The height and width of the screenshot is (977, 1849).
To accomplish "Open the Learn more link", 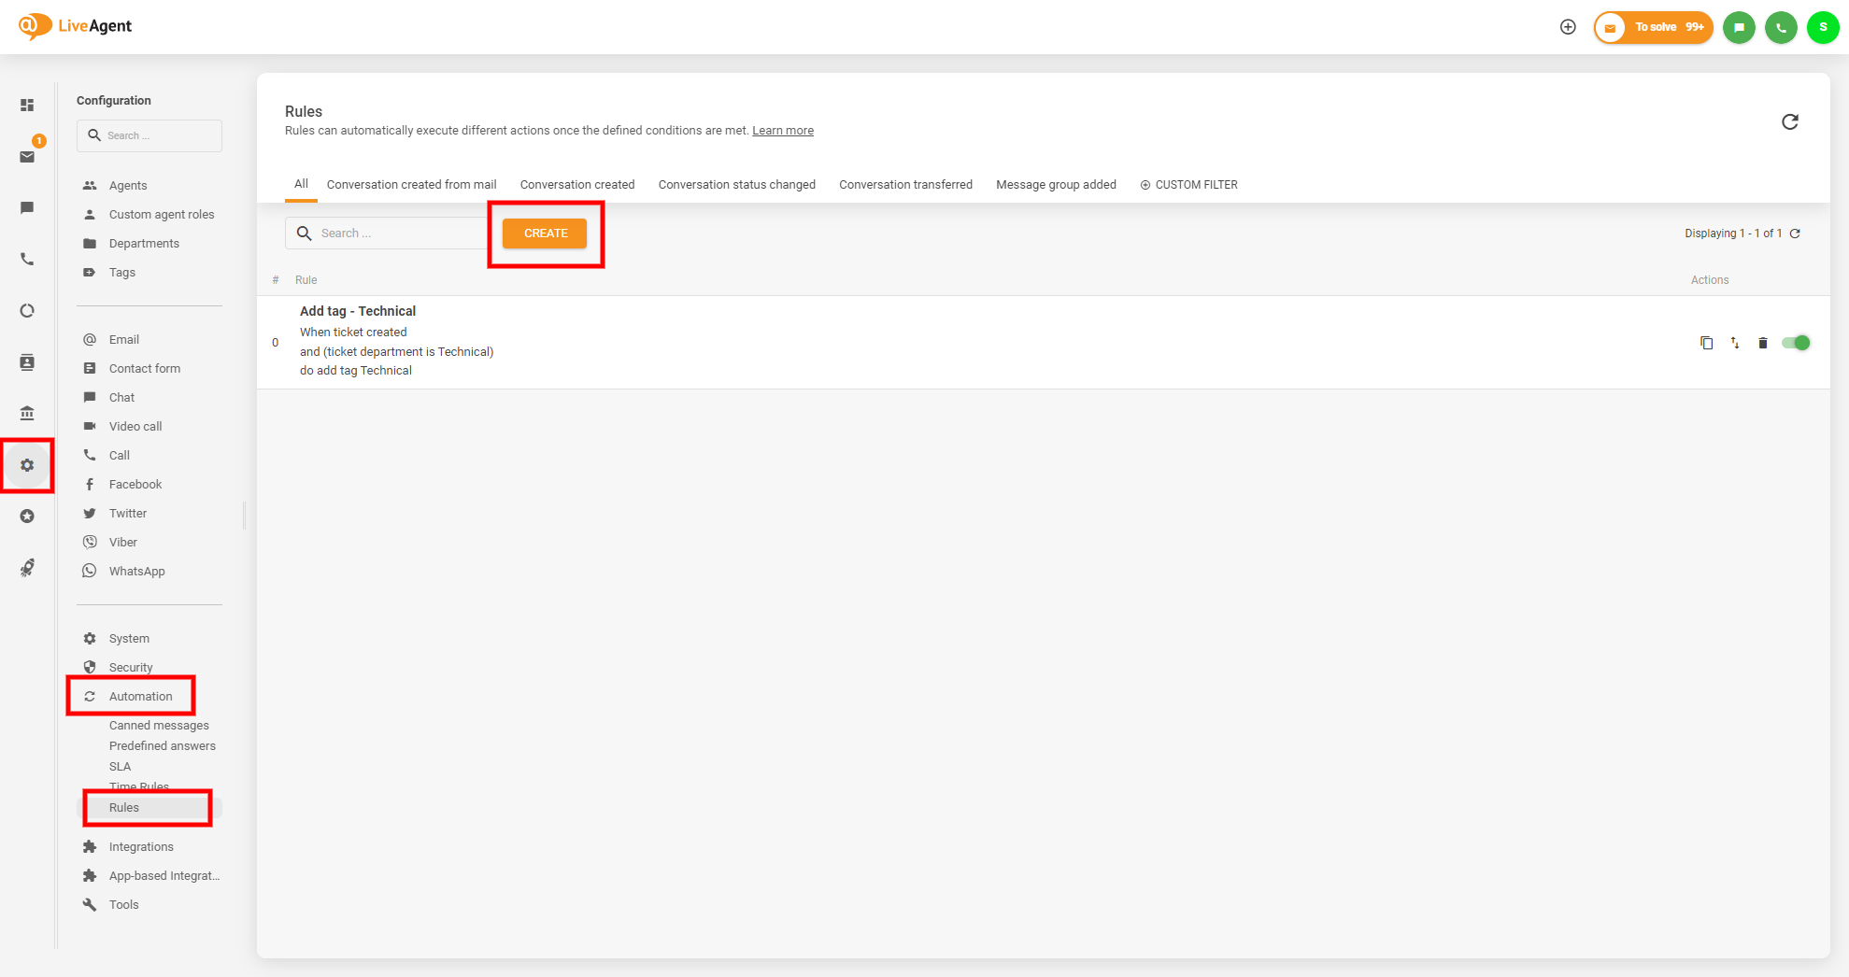I will click(x=782, y=131).
